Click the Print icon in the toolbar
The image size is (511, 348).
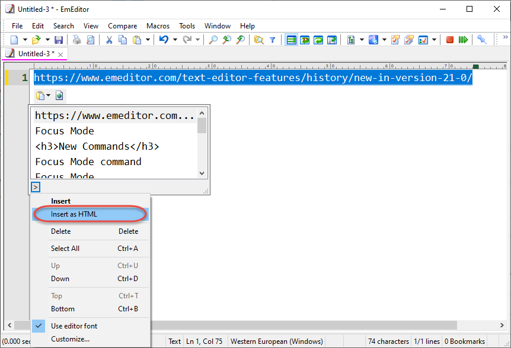click(77, 40)
